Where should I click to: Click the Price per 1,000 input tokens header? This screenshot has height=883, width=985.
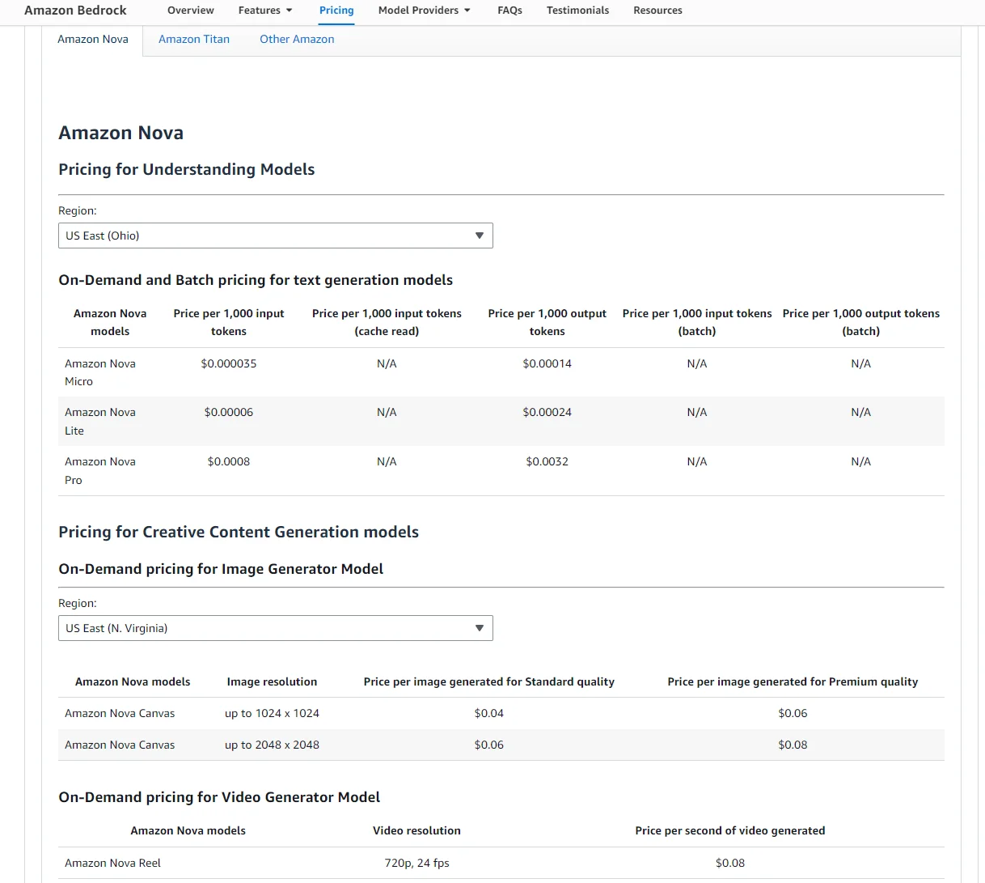click(x=229, y=322)
